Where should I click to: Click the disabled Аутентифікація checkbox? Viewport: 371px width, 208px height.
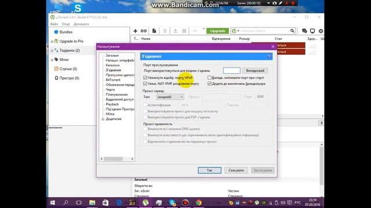145,105
